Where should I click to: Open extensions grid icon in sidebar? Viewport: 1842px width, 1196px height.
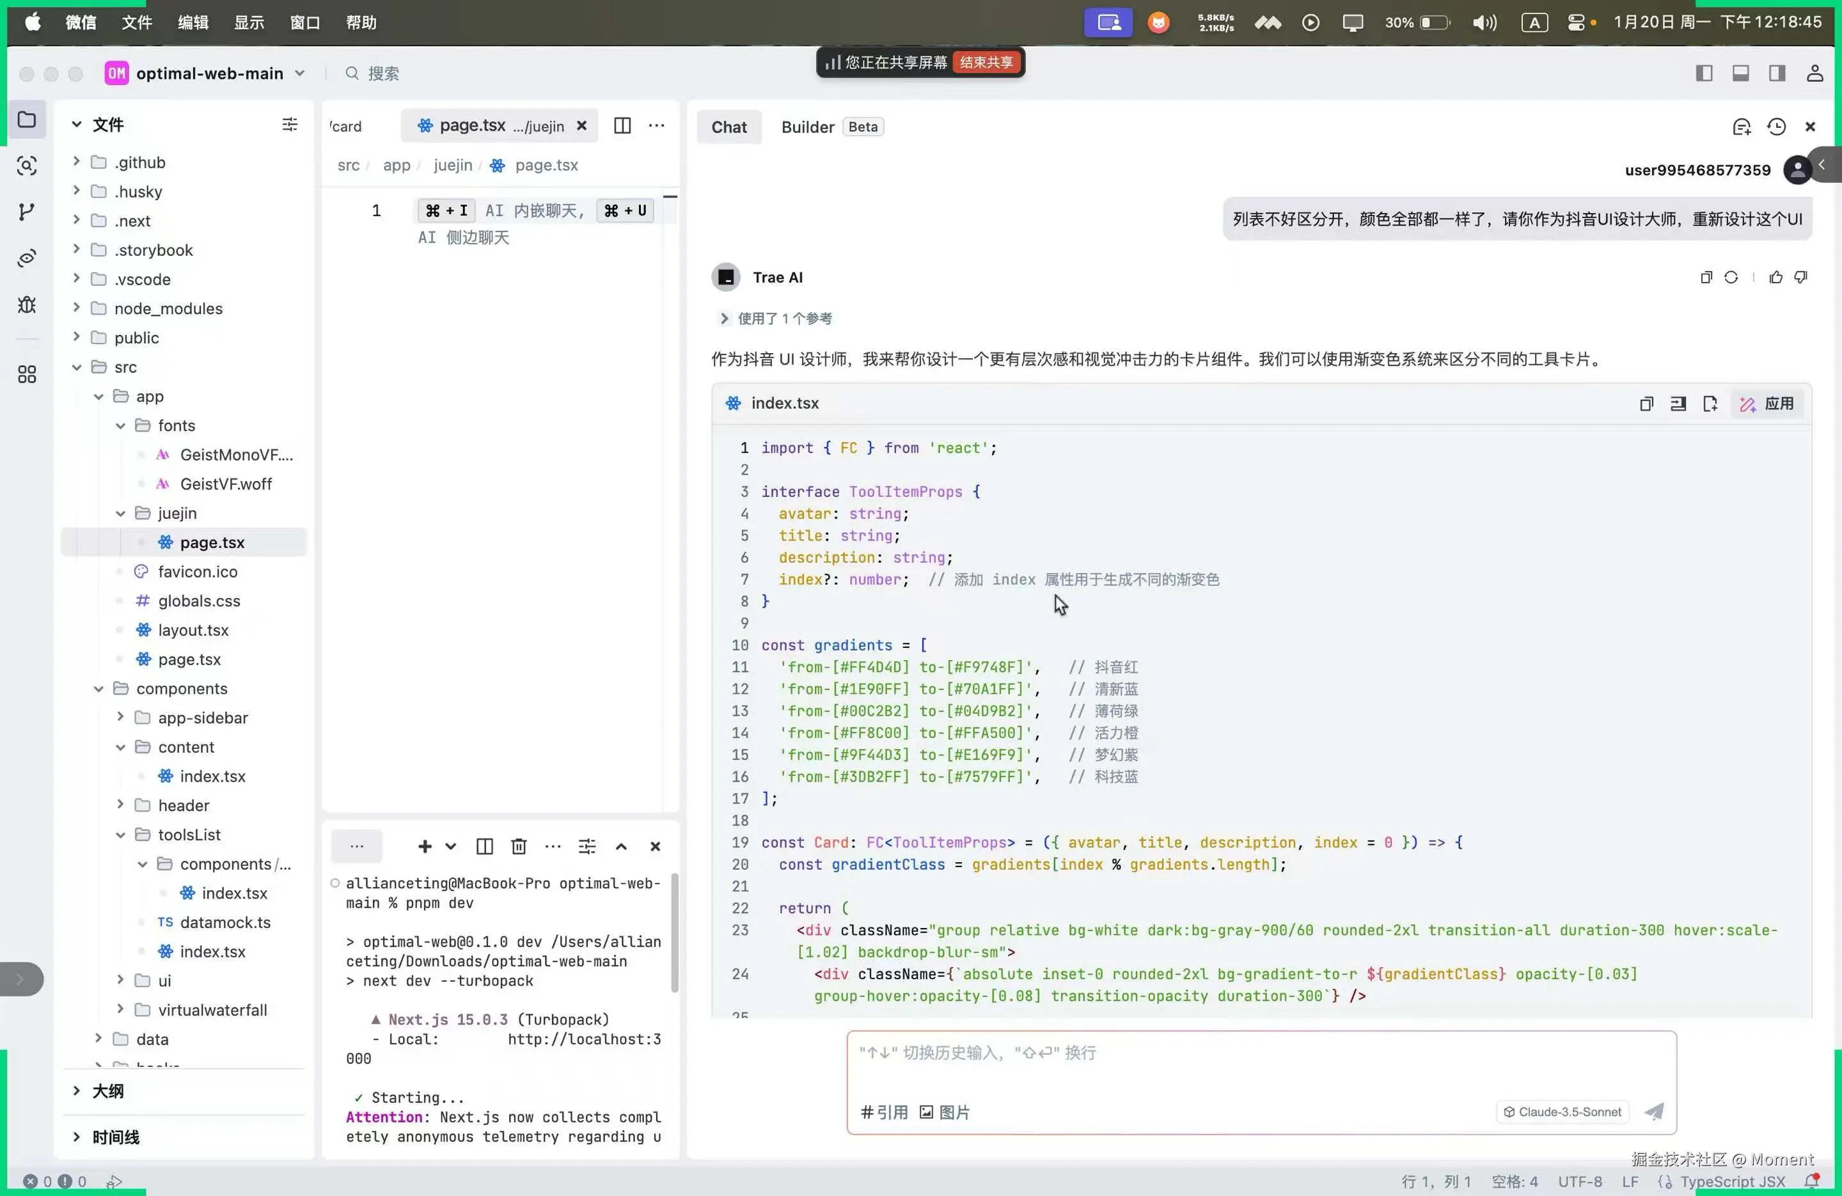coord(27,375)
